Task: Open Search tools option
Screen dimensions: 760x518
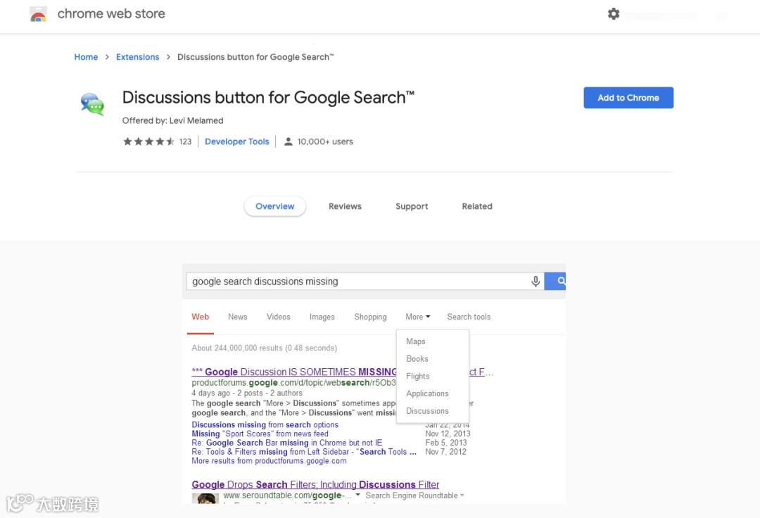Action: click(469, 317)
